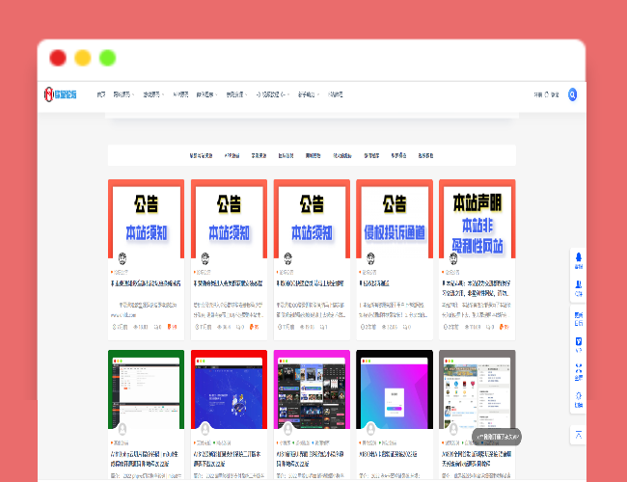
Task: Click the user icon in right sidebar
Action: pyautogui.click(x=579, y=285)
